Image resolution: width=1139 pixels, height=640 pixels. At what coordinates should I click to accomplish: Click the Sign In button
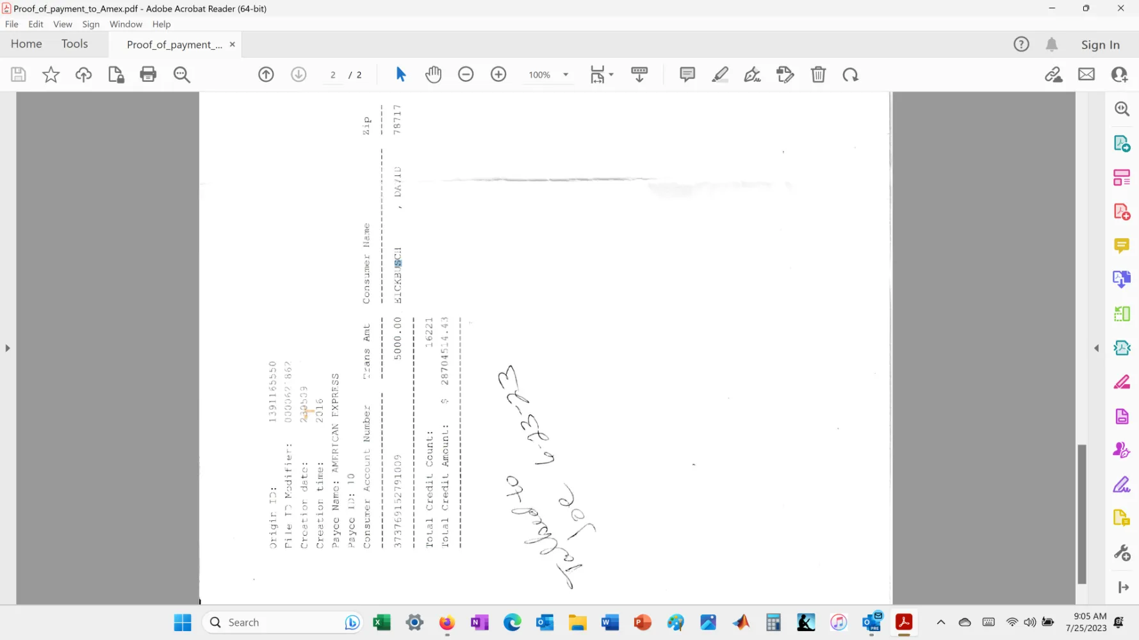click(x=1100, y=45)
